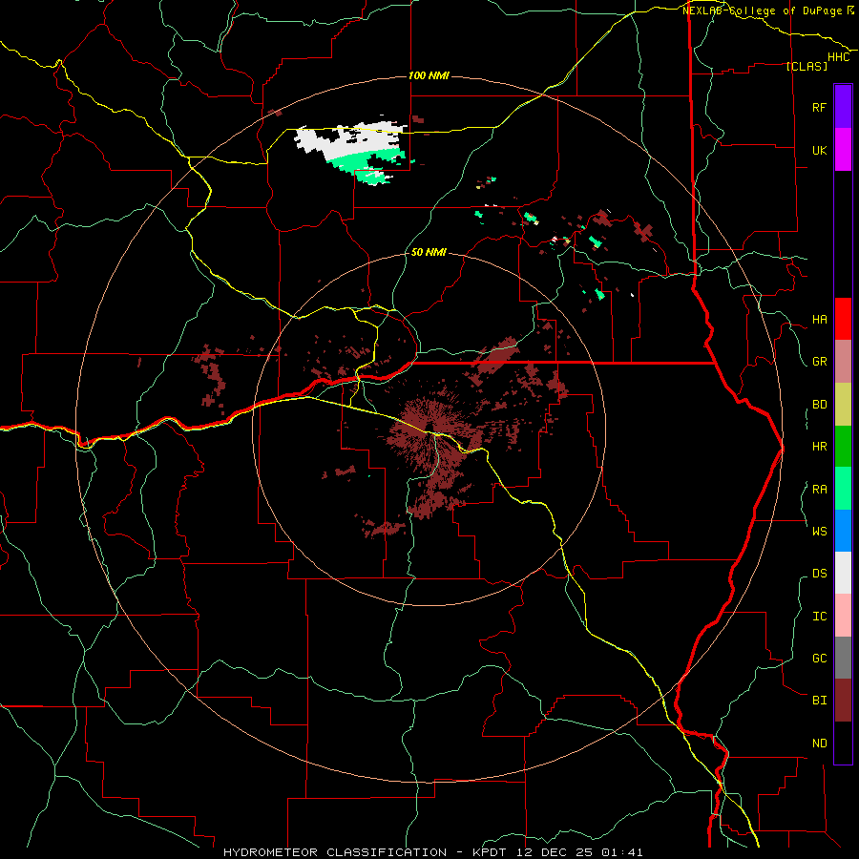The image size is (859, 859).
Task: Click the ND legend label
Action: 819,743
